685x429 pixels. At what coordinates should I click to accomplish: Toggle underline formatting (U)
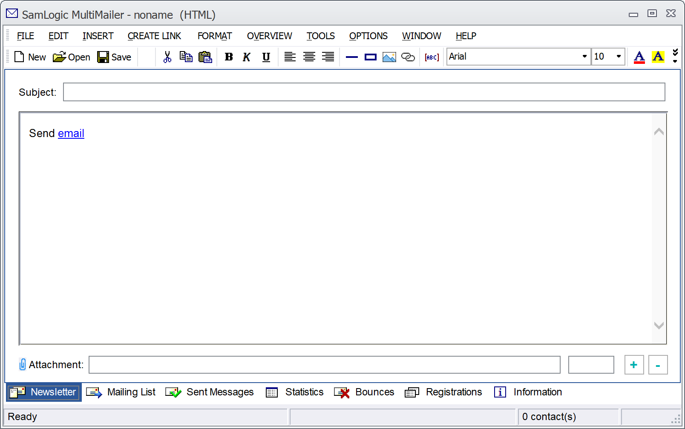pyautogui.click(x=266, y=57)
